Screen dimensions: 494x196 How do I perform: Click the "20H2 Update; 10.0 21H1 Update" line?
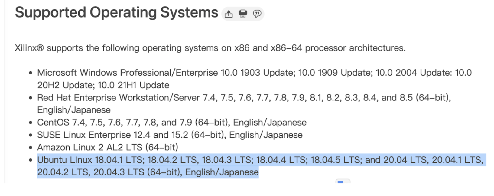click(103, 85)
